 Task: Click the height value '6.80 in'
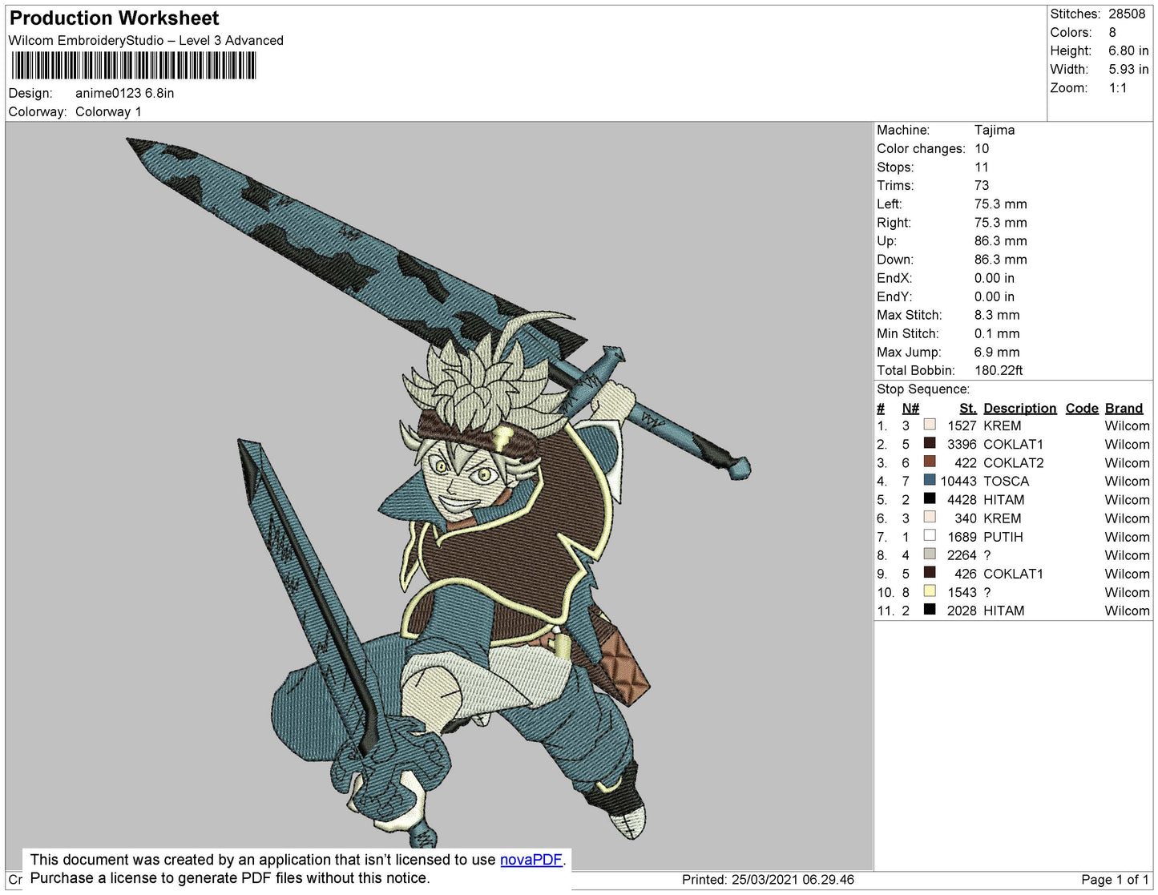(1128, 50)
